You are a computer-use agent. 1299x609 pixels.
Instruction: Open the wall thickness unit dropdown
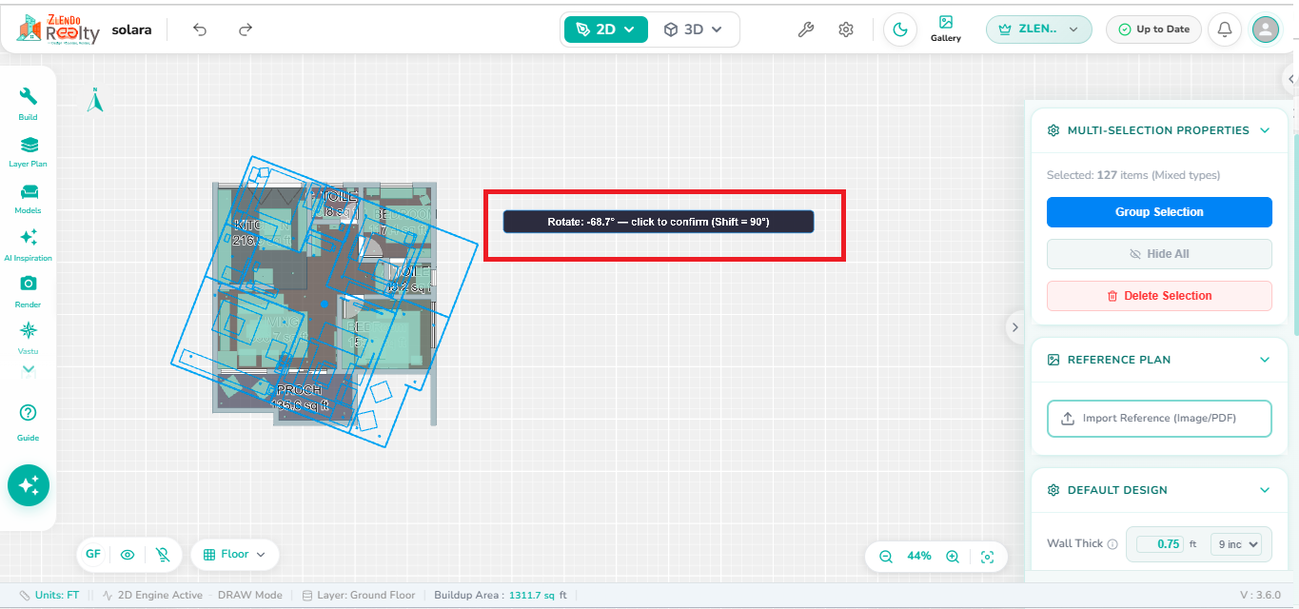pyautogui.click(x=1235, y=544)
